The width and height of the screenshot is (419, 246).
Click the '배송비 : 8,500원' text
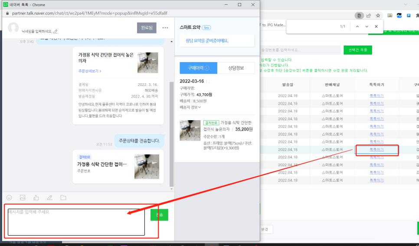[193, 101]
